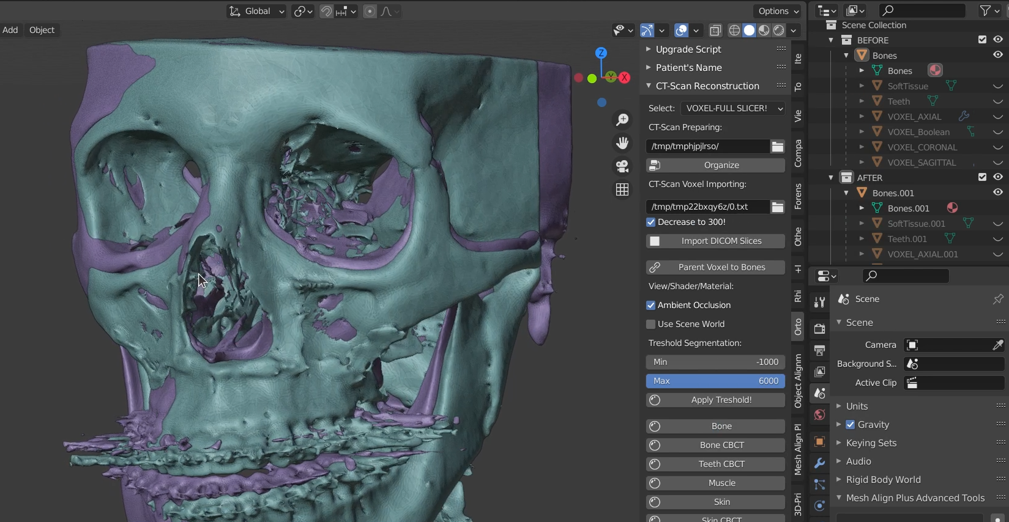Image resolution: width=1009 pixels, height=522 pixels.
Task: Disable Ambient Occlusion checkbox
Action: [651, 305]
